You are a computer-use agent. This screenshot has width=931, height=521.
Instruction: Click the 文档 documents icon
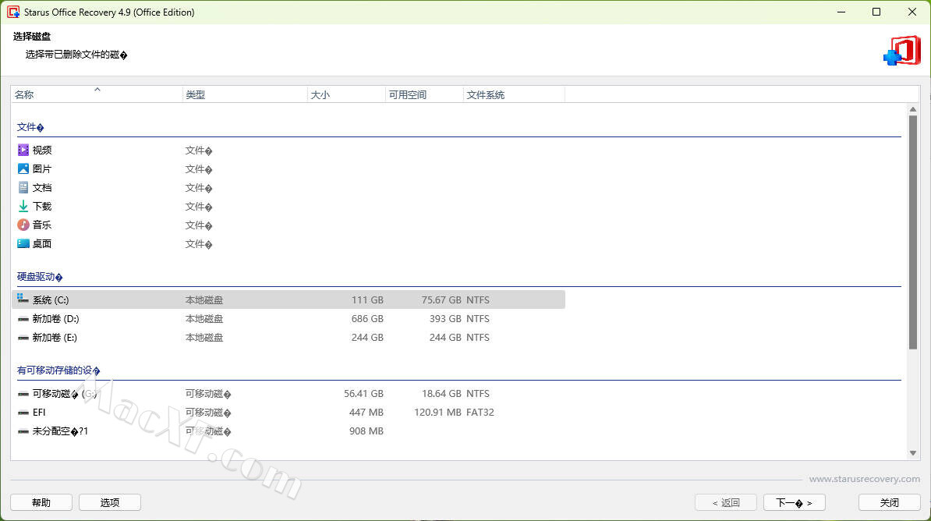point(23,187)
